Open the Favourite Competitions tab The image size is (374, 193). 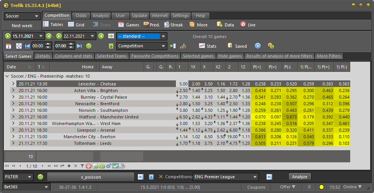coord(155,56)
